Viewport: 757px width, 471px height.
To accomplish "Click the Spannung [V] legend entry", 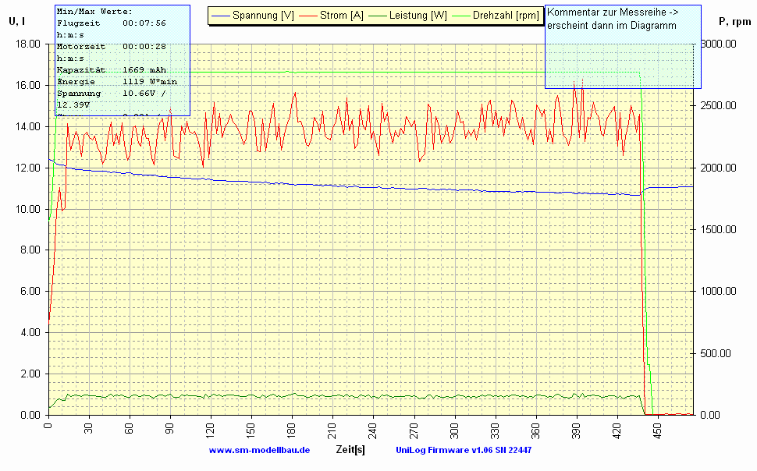I will click(x=263, y=15).
